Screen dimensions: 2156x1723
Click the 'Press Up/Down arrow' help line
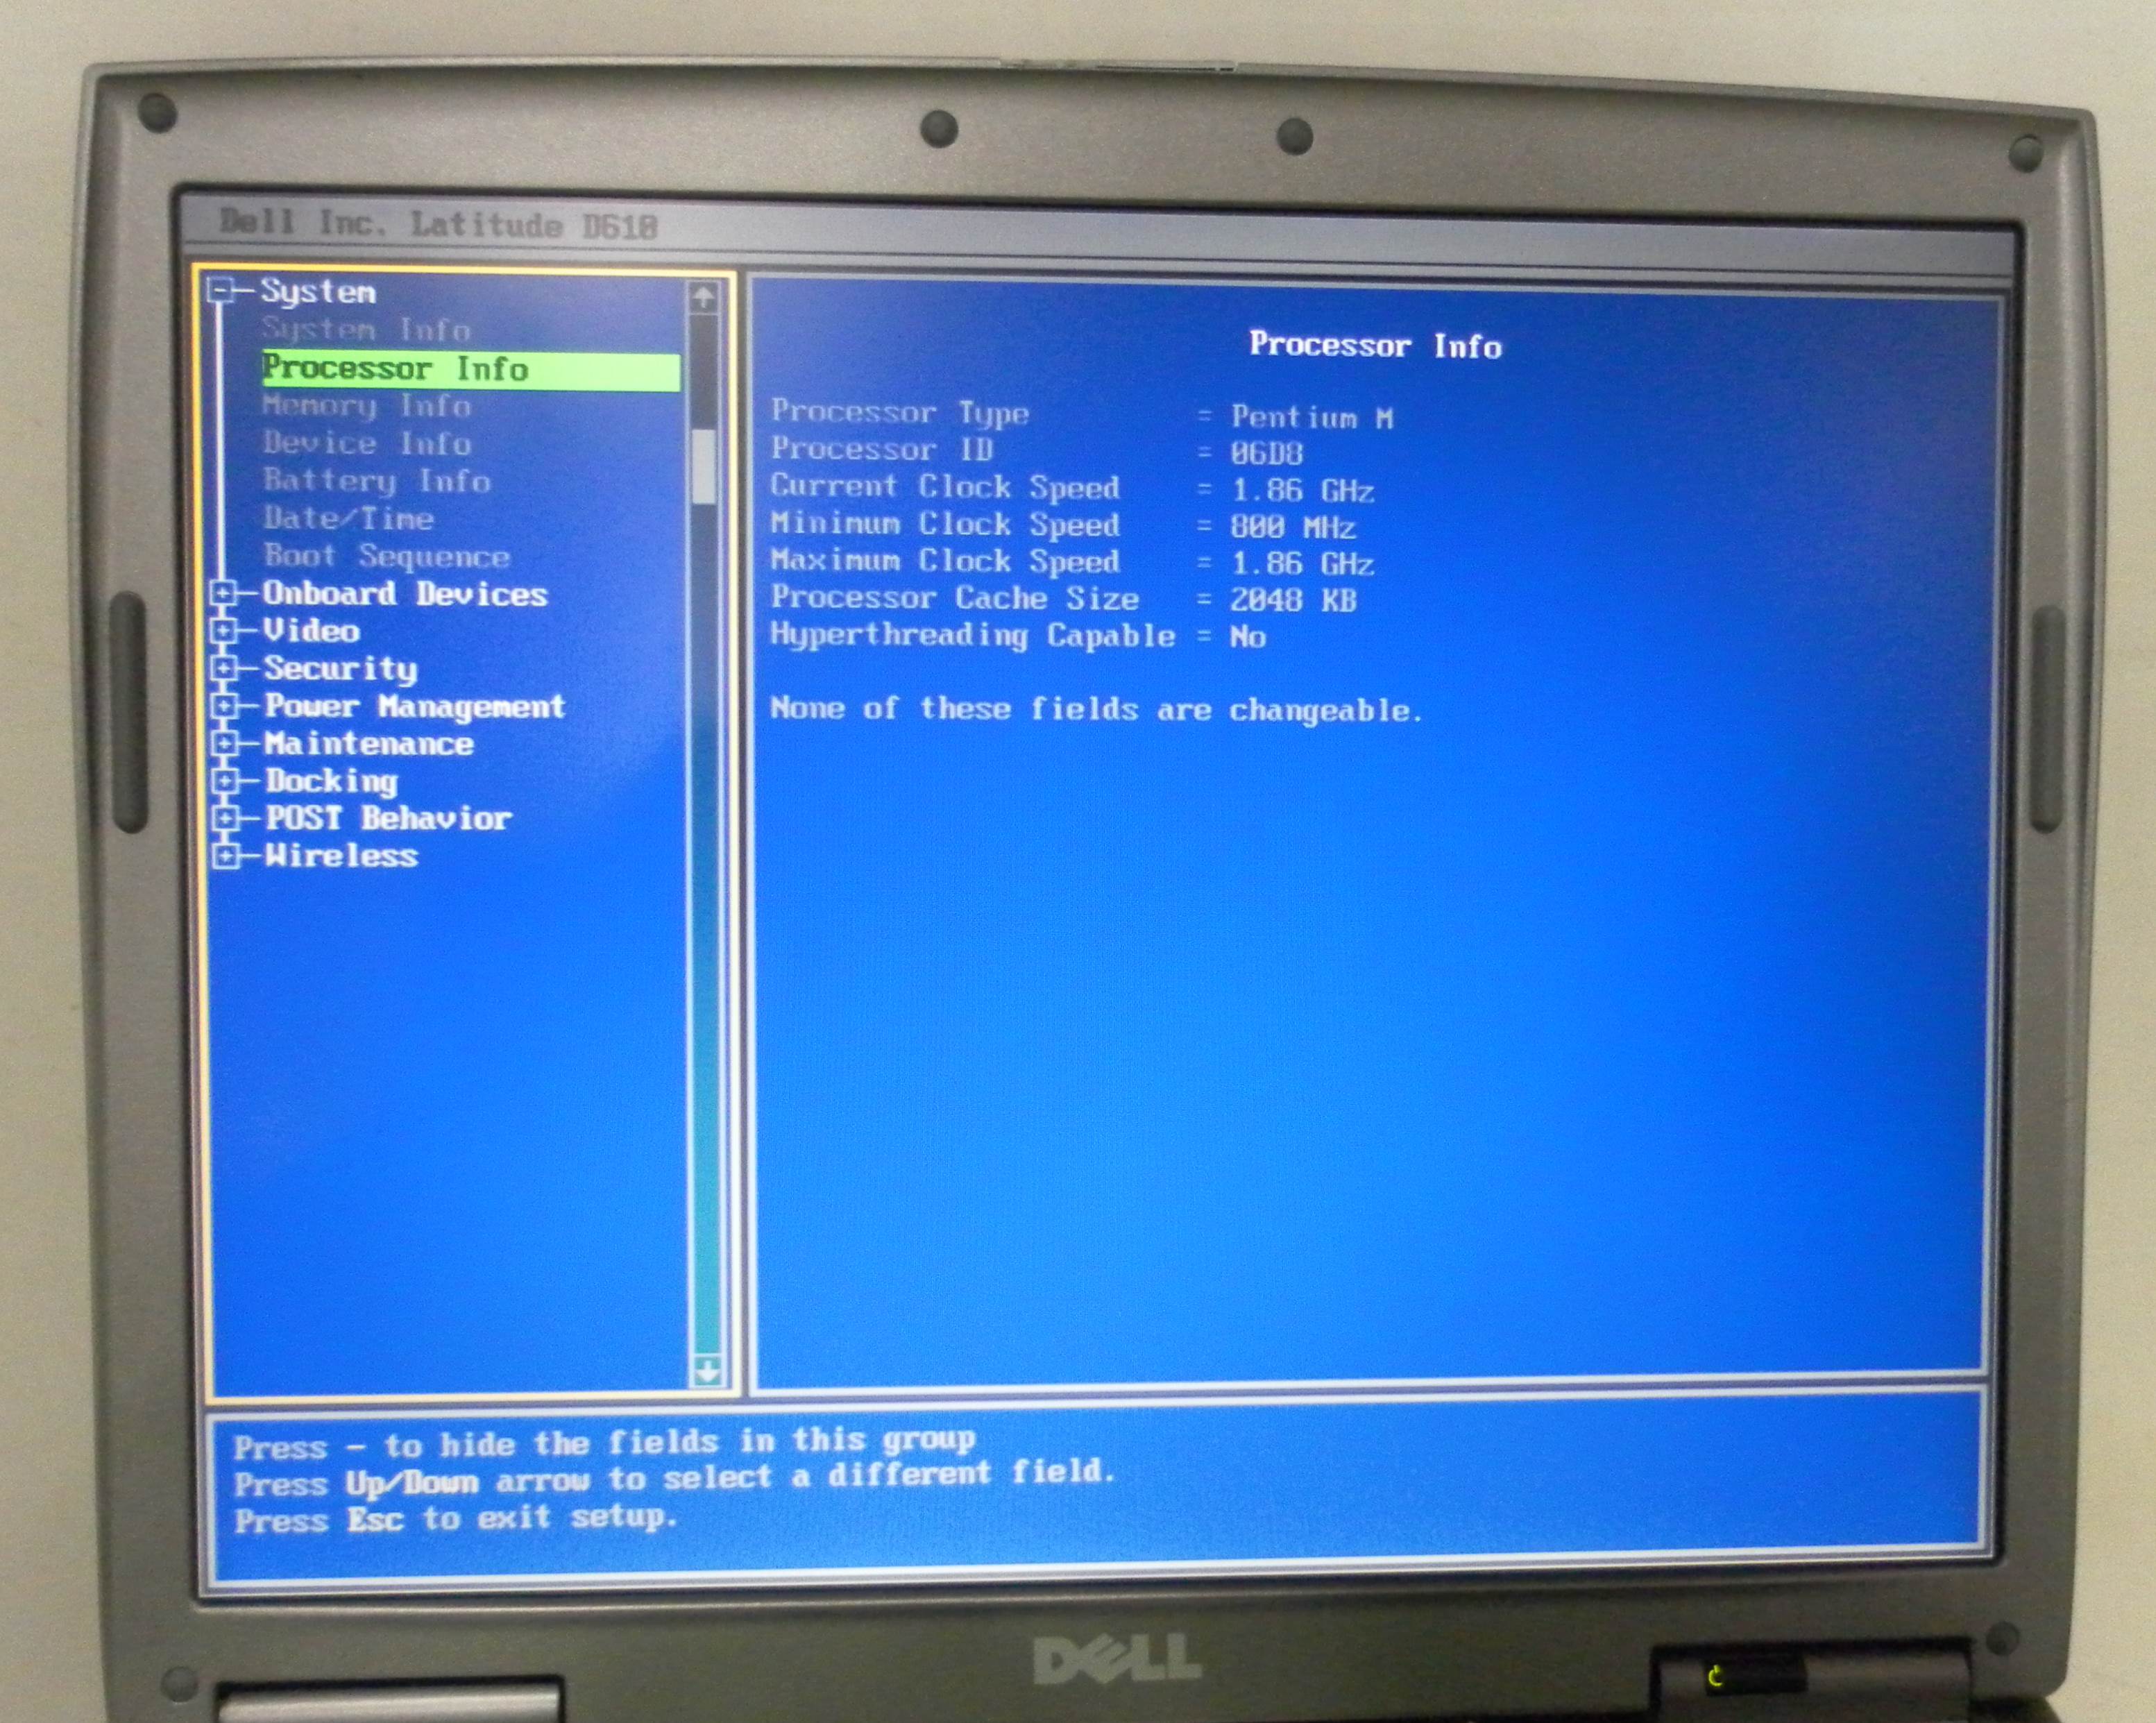click(674, 1478)
